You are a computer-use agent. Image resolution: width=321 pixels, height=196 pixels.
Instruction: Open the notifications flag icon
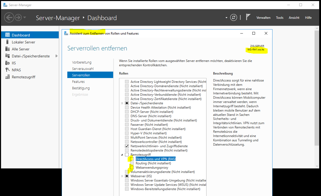(x=248, y=17)
